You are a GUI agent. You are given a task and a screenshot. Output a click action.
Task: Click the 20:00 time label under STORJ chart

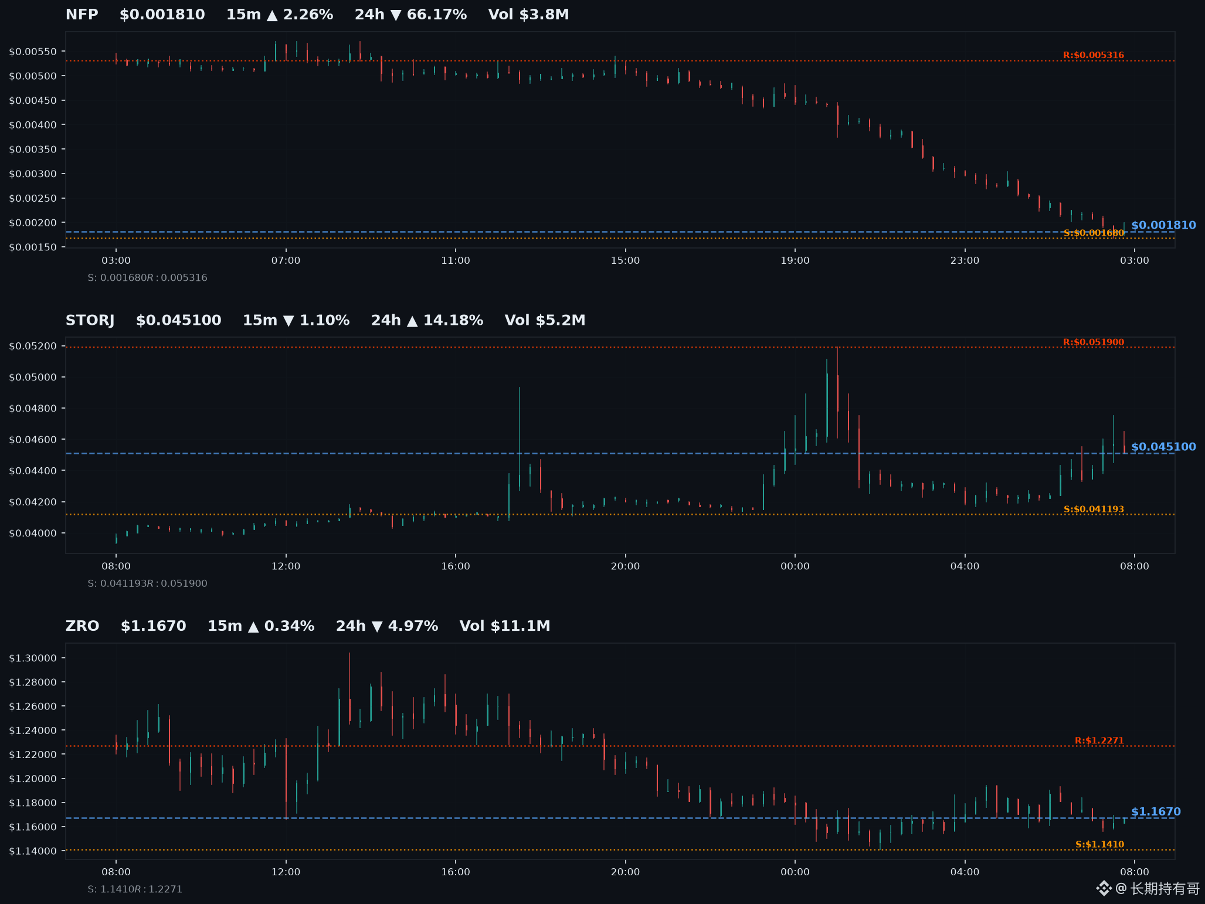[625, 566]
